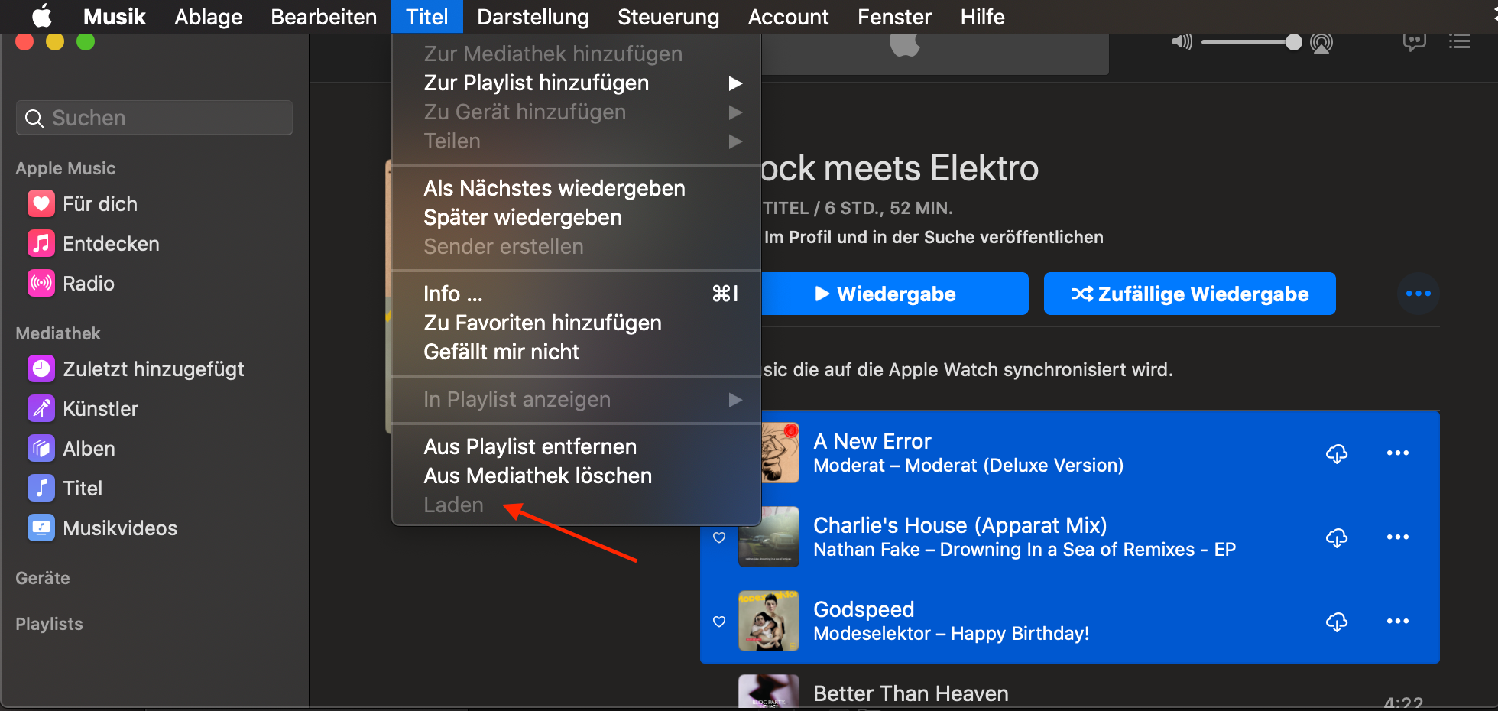The image size is (1498, 711).
Task: Download Godspeed from the cloud
Action: click(1336, 622)
